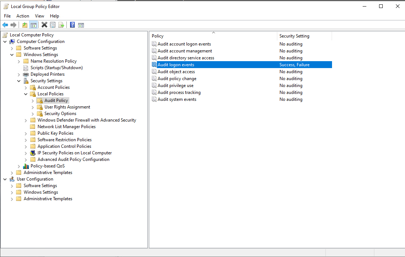405x257 pixels.
Task: Select the Security Options tree item
Action: [x=60, y=114]
